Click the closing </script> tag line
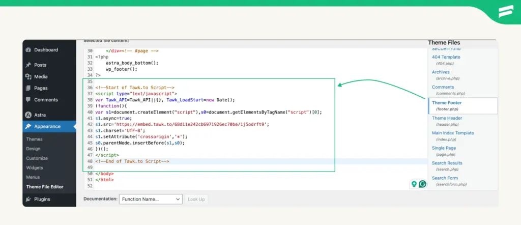 pyautogui.click(x=107, y=155)
